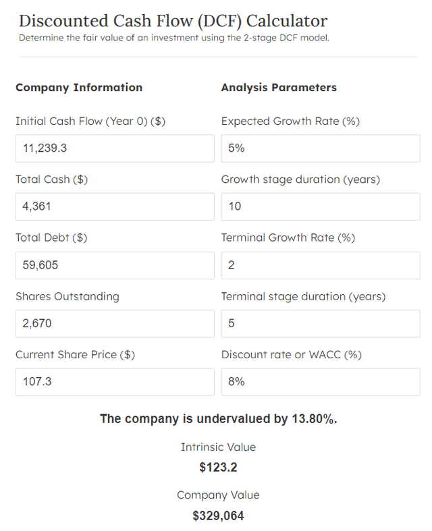The height and width of the screenshot is (531, 432).
Task: Select the Terminal Growth Rate input
Action: (x=320, y=265)
